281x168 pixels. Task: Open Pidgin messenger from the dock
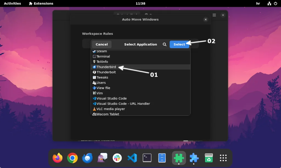point(102,158)
